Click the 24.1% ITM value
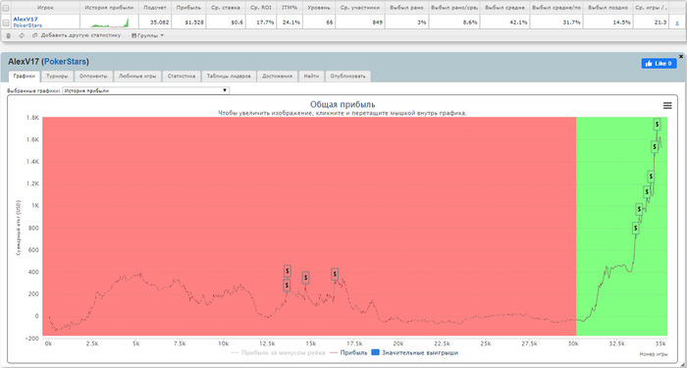Image resolution: width=687 pixels, height=368 pixels. (291, 23)
